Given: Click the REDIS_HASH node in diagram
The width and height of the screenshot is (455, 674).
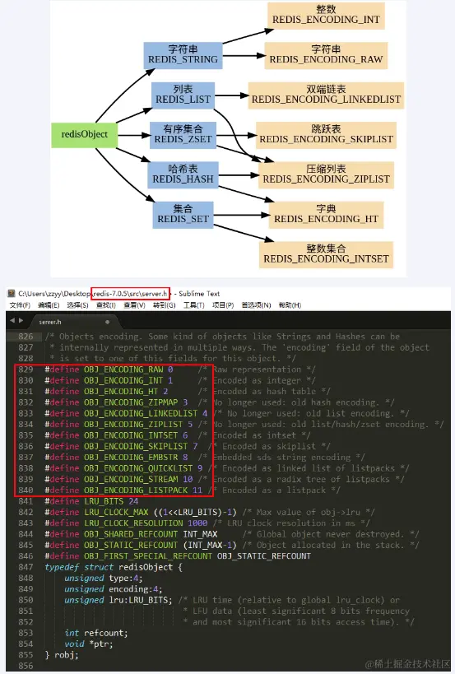Looking at the screenshot, I should click(183, 174).
